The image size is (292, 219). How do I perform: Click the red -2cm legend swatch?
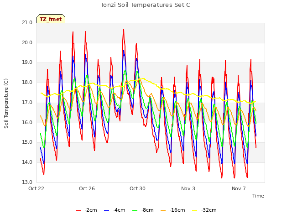pyautogui.click(x=78, y=210)
